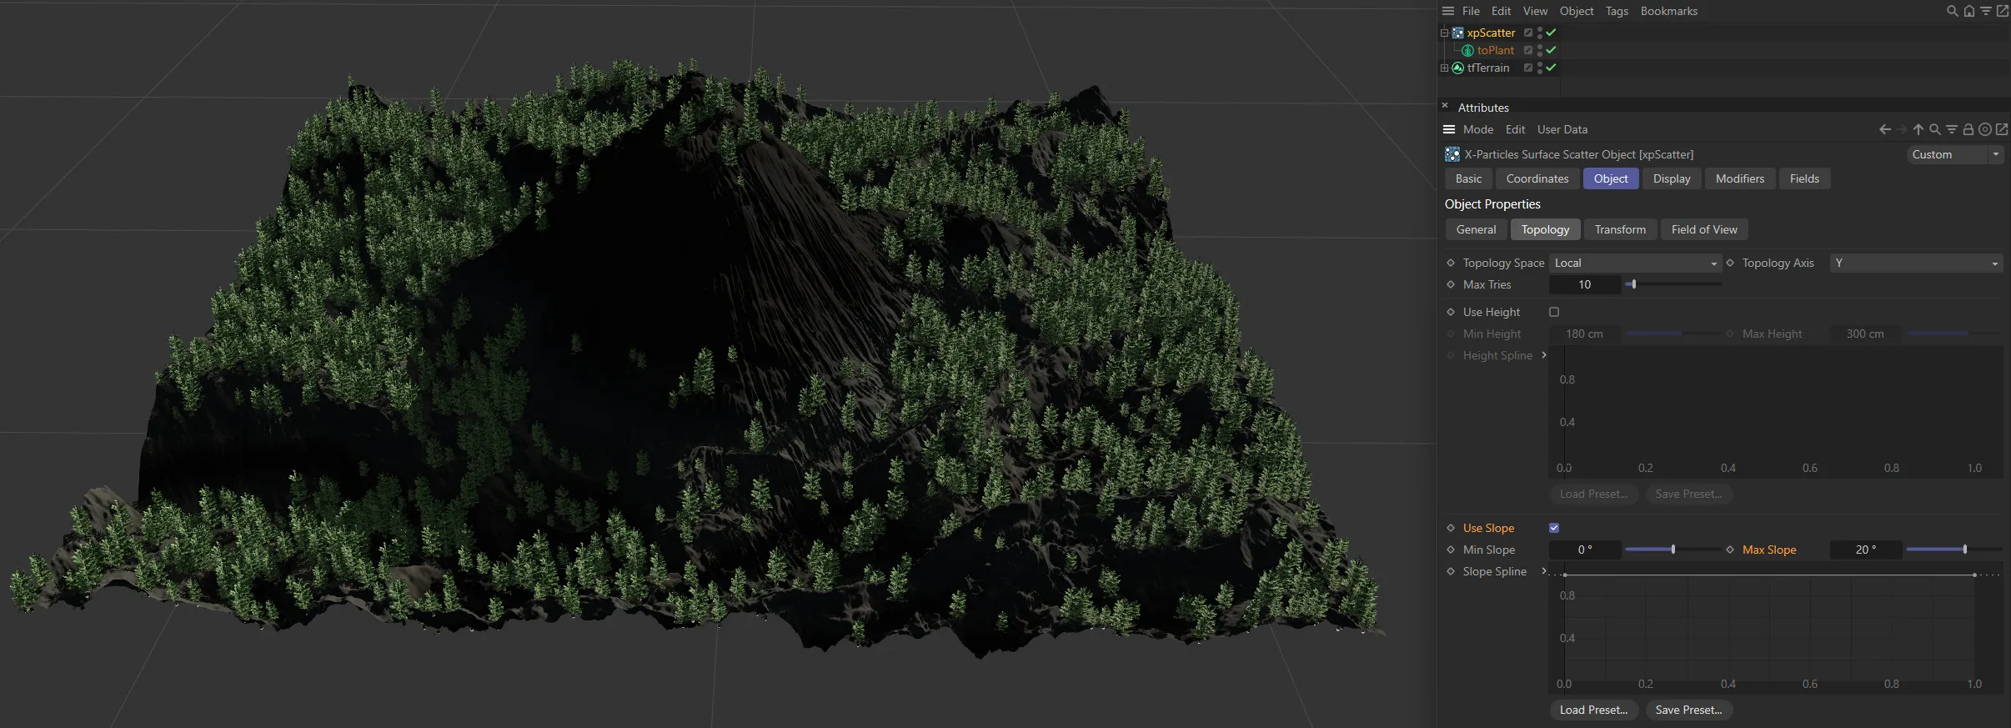Open the Custom layout dropdown
The image size is (2011, 728).
(x=1953, y=154)
